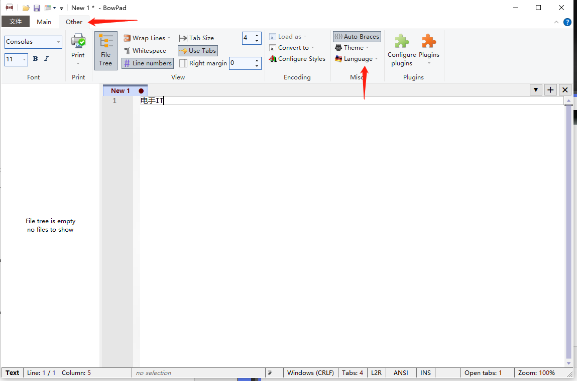Disable the Use Tabs option
The image size is (577, 381).
point(198,51)
